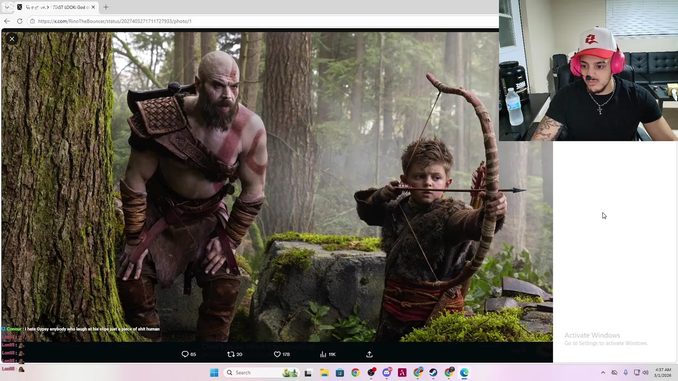This screenshot has width=678, height=381.
Task: Open the first Chrome icon on taskbar
Action: click(x=355, y=373)
